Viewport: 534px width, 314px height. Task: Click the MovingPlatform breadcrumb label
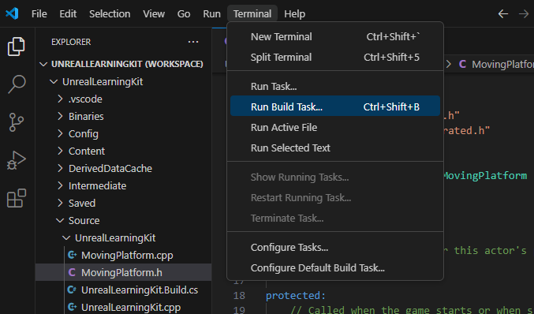502,64
